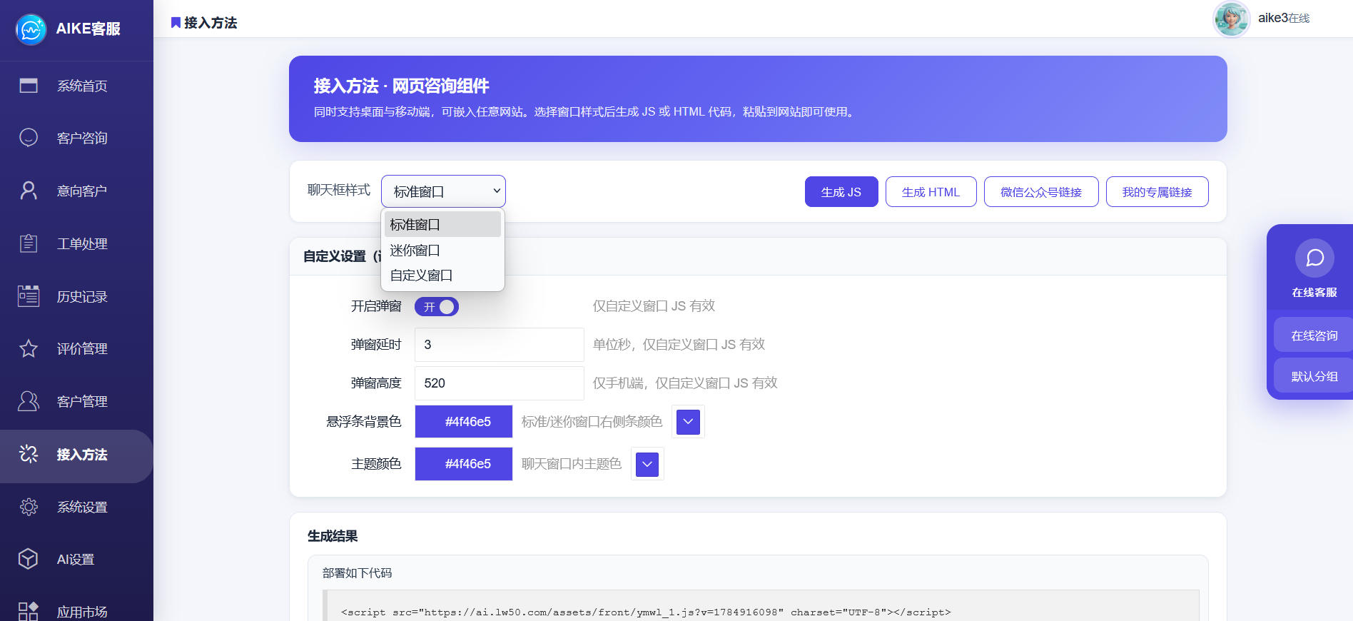Screen dimensions: 1353x621
Task: Click the 我的专属链接 button
Action: (x=1157, y=192)
